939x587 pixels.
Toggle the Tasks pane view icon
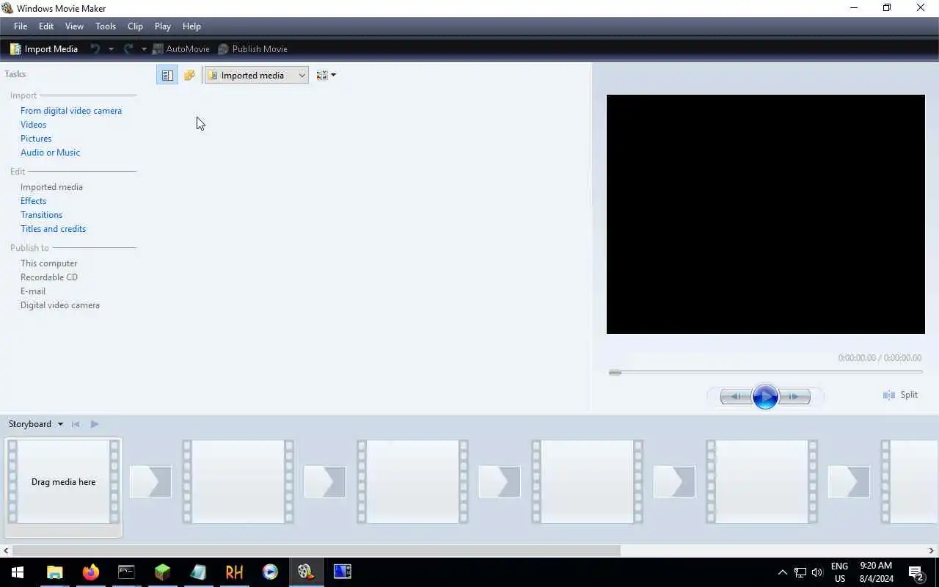pos(167,75)
